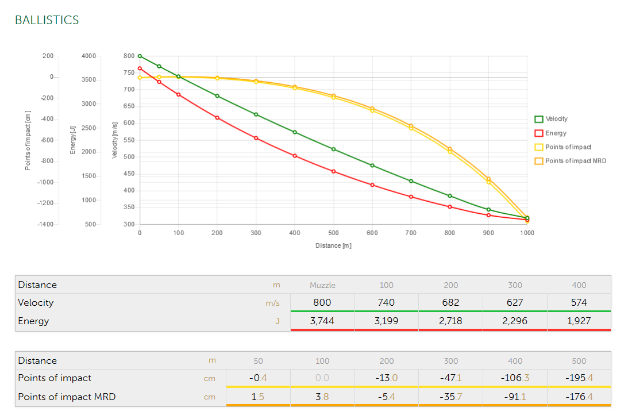Viewport: 628px width, 419px height.
Task: Click the Muzzle column header
Action: click(x=322, y=285)
